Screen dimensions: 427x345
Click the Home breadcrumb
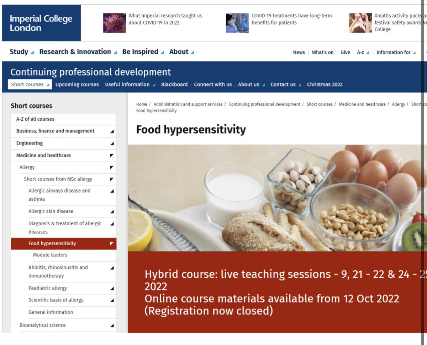pyautogui.click(x=142, y=104)
